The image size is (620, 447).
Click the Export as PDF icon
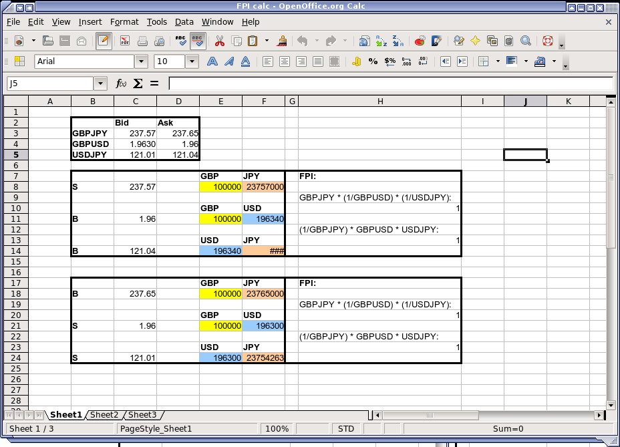pos(125,41)
